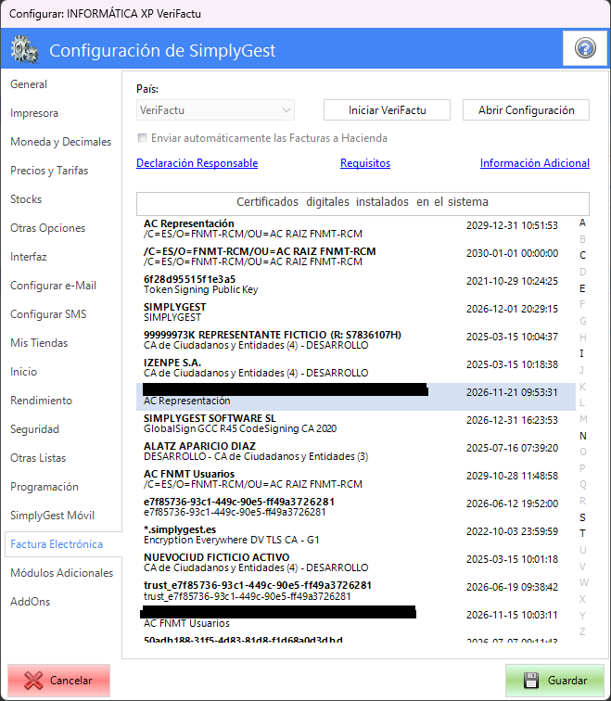Viewport: 611px width, 701px height.
Task: Click the gears configuration icon in header
Action: point(25,49)
